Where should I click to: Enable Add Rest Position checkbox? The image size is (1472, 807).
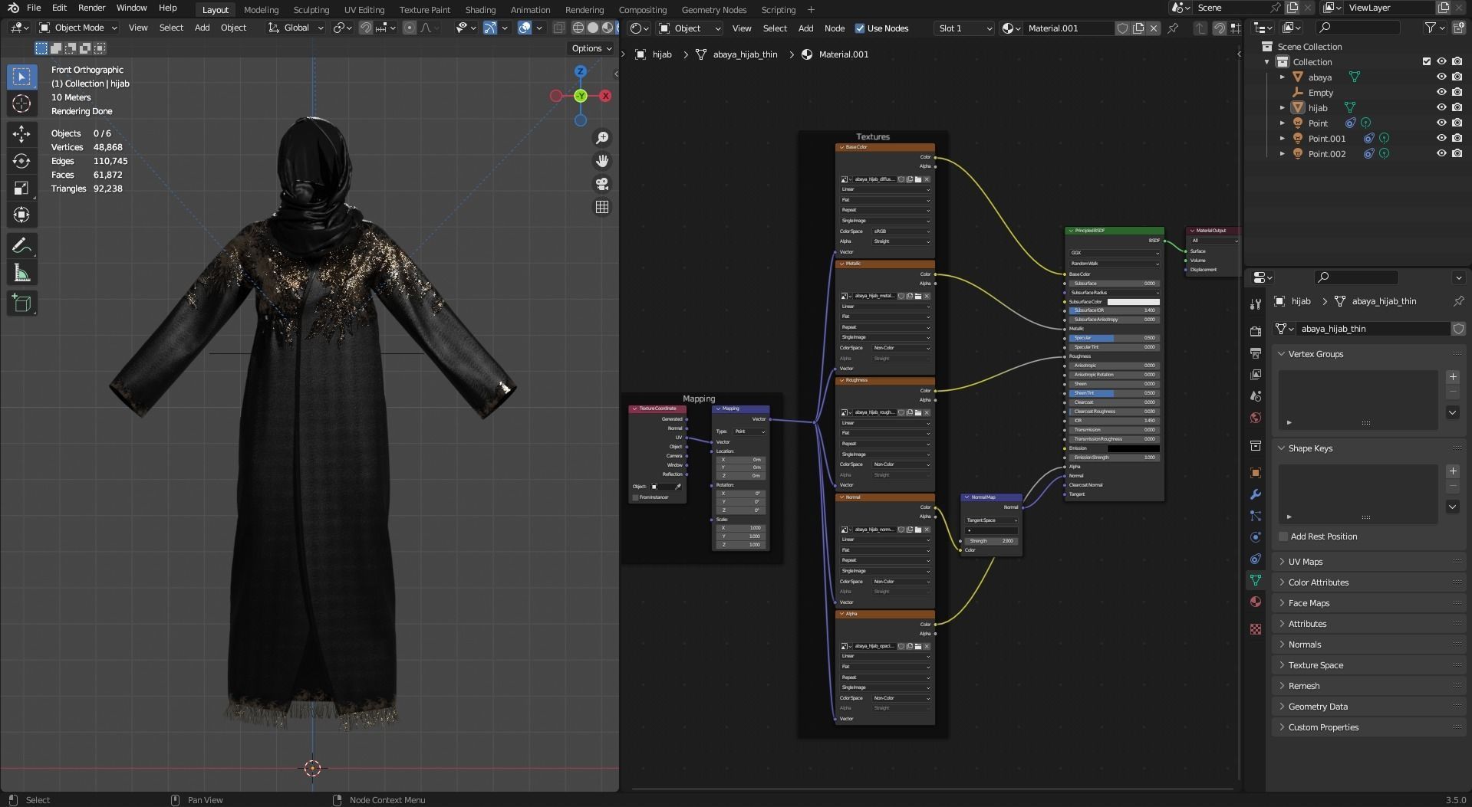coord(1283,536)
